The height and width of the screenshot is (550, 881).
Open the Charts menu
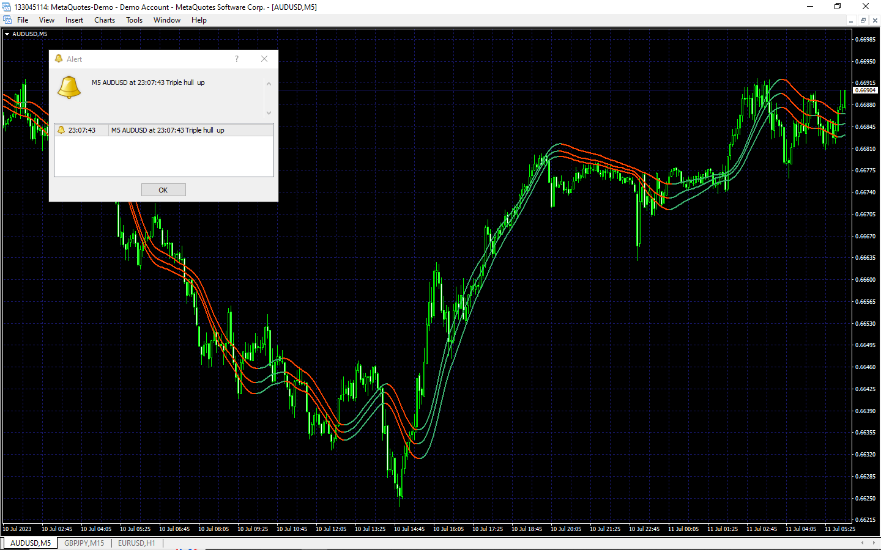105,20
